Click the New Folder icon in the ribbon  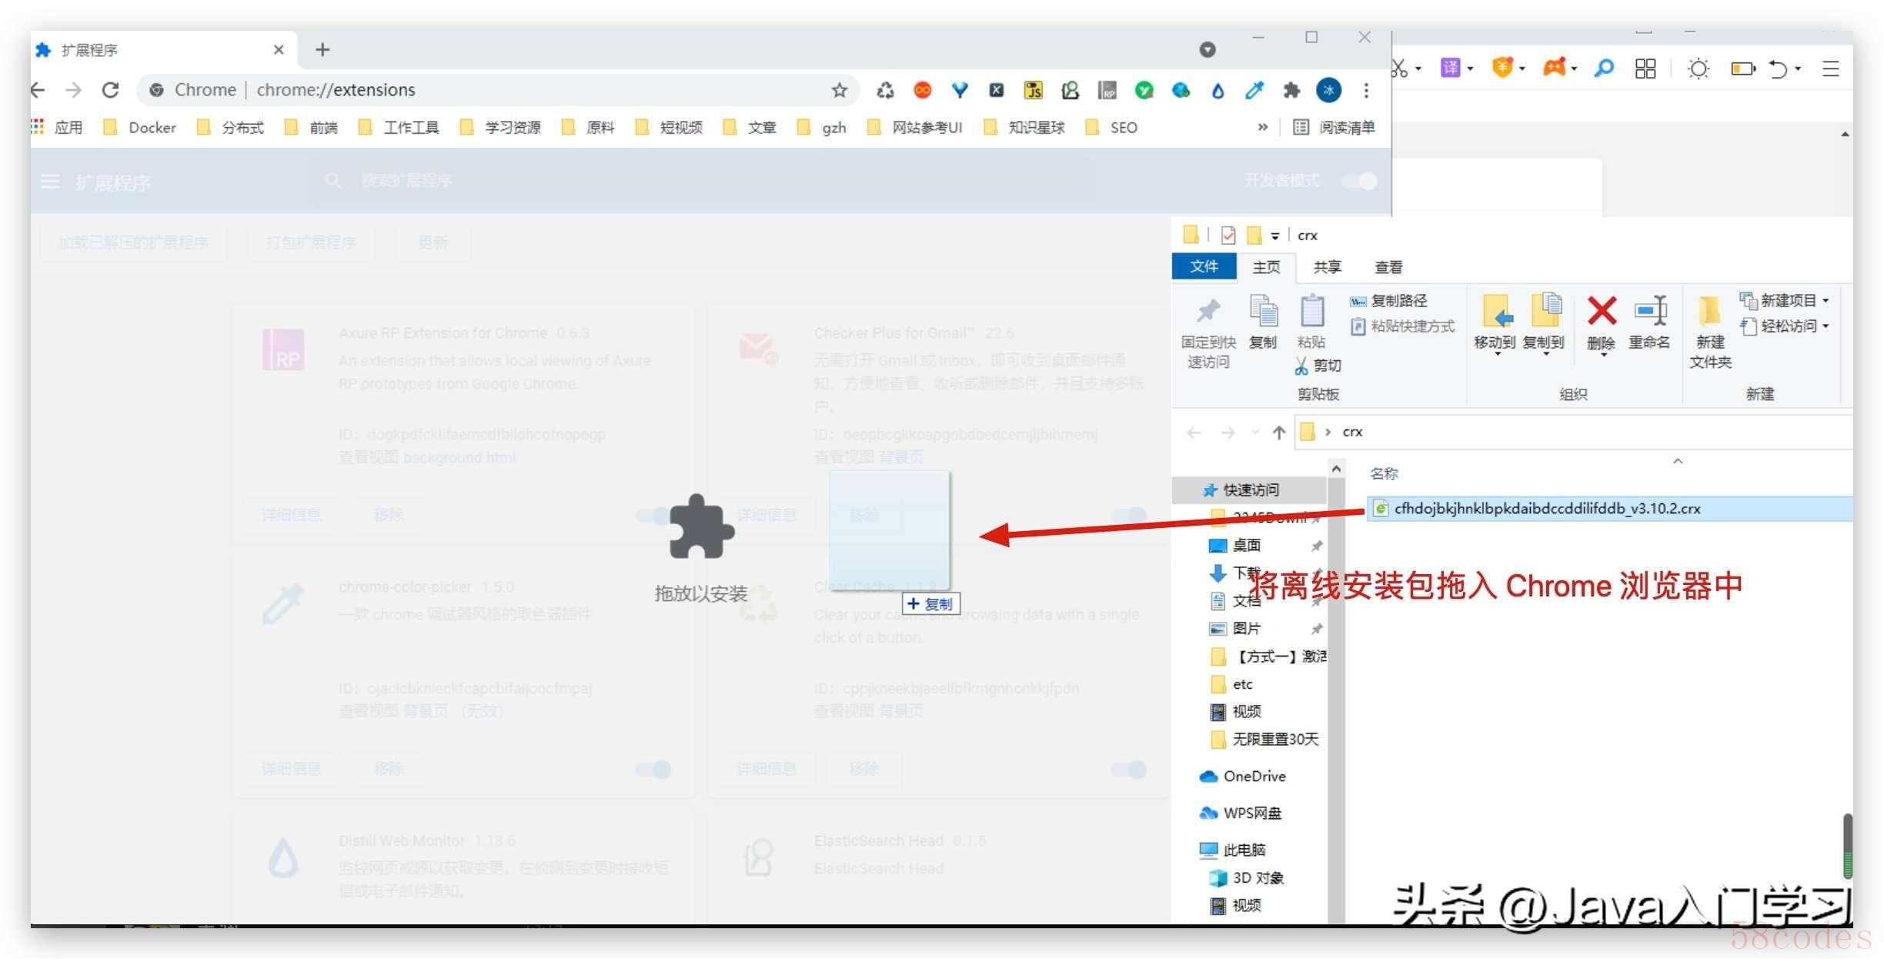coord(1709,312)
